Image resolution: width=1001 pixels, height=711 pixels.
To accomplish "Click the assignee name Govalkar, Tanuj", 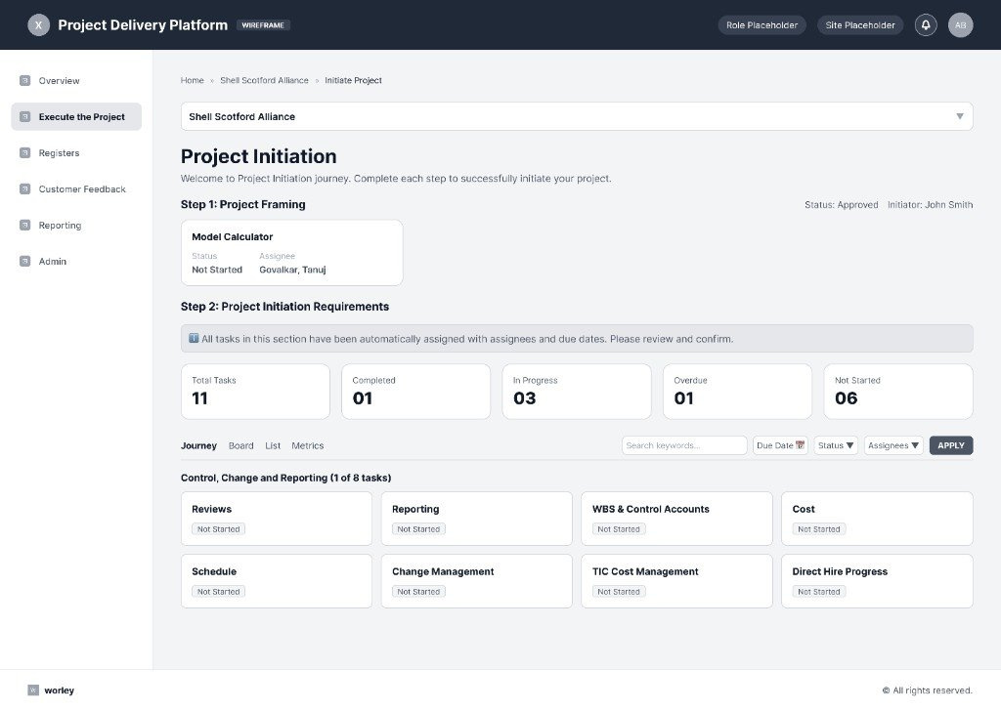I will [x=292, y=270].
